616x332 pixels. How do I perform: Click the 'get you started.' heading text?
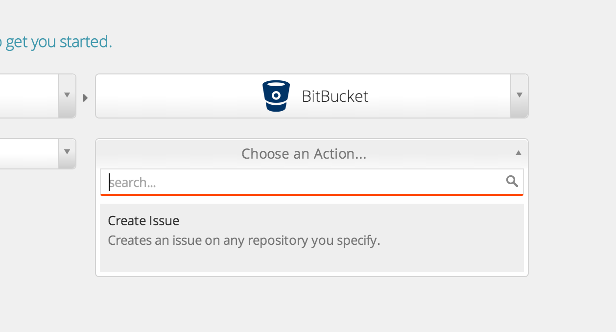click(59, 42)
